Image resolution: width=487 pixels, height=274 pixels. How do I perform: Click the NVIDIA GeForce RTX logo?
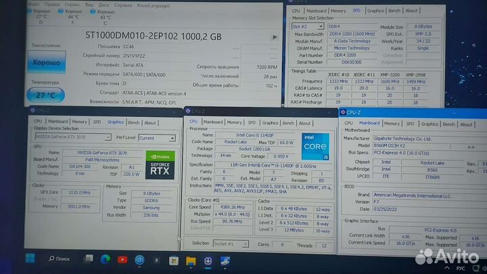160,165
